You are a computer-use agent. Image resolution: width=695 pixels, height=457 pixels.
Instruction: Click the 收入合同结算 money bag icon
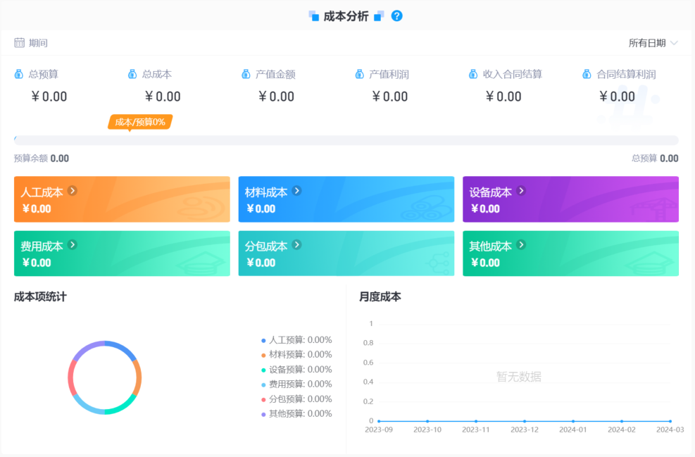click(x=472, y=73)
